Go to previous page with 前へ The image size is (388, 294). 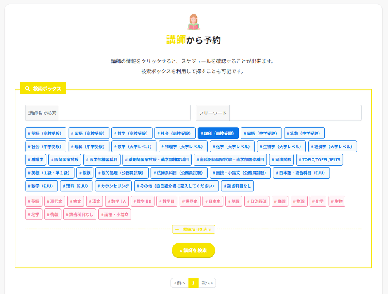click(180, 283)
